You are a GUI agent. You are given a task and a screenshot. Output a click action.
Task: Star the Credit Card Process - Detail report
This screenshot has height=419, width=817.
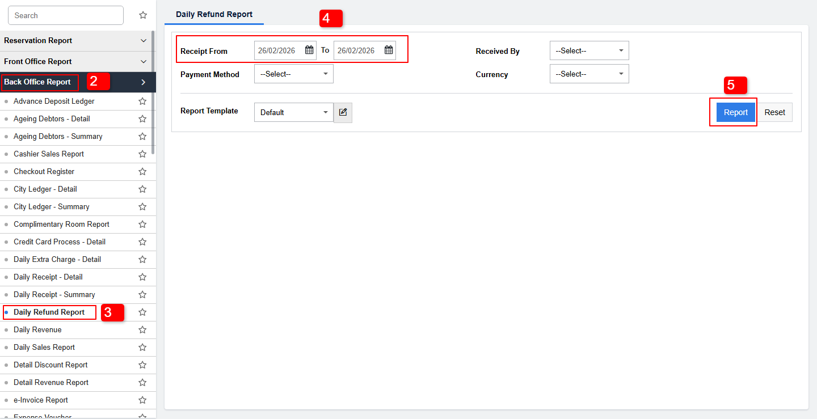coord(142,242)
